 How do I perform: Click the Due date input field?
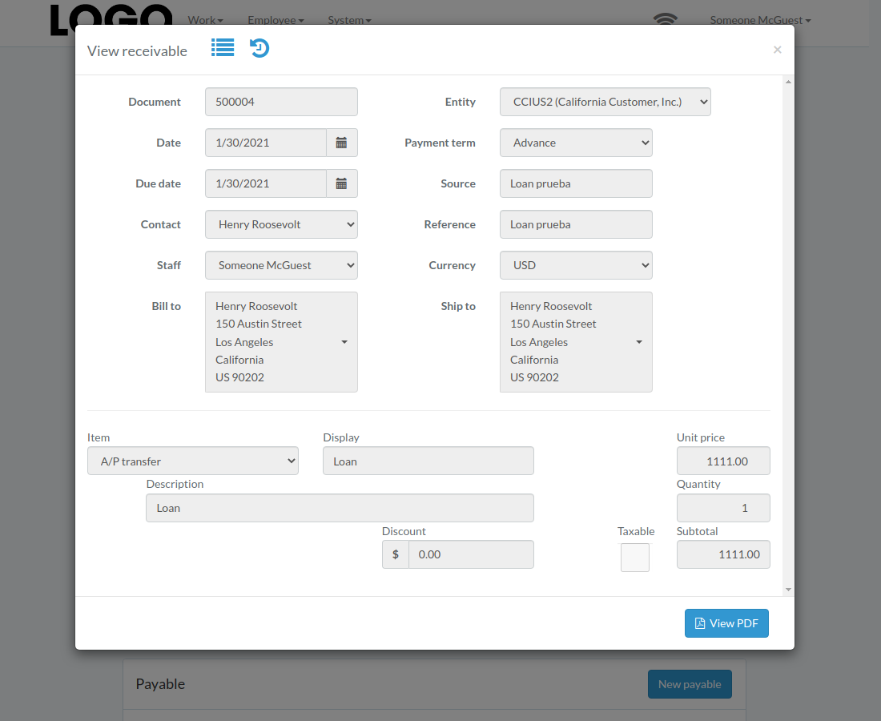pos(266,183)
